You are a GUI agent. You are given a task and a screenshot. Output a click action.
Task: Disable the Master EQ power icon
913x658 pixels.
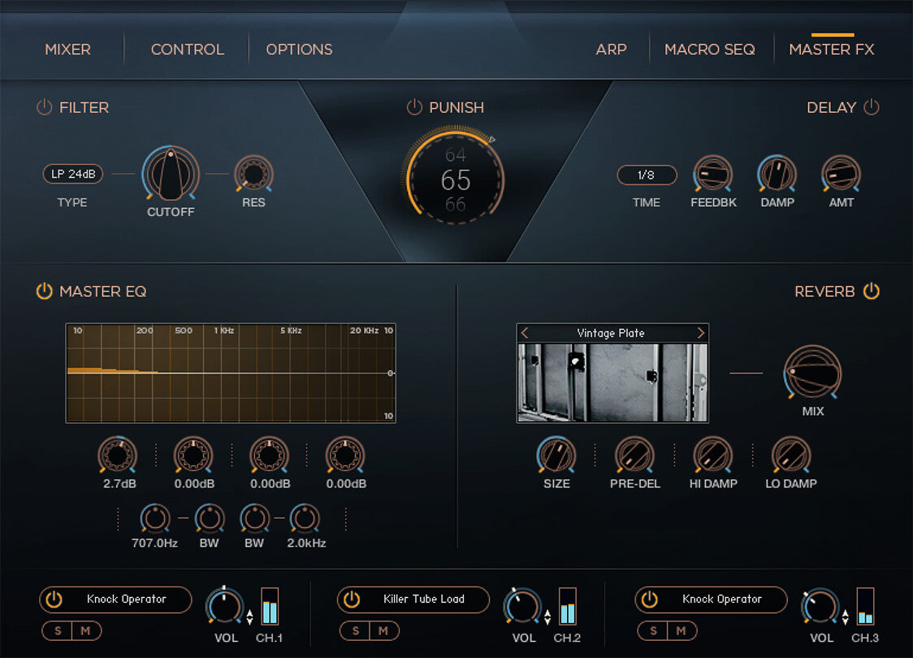point(44,291)
